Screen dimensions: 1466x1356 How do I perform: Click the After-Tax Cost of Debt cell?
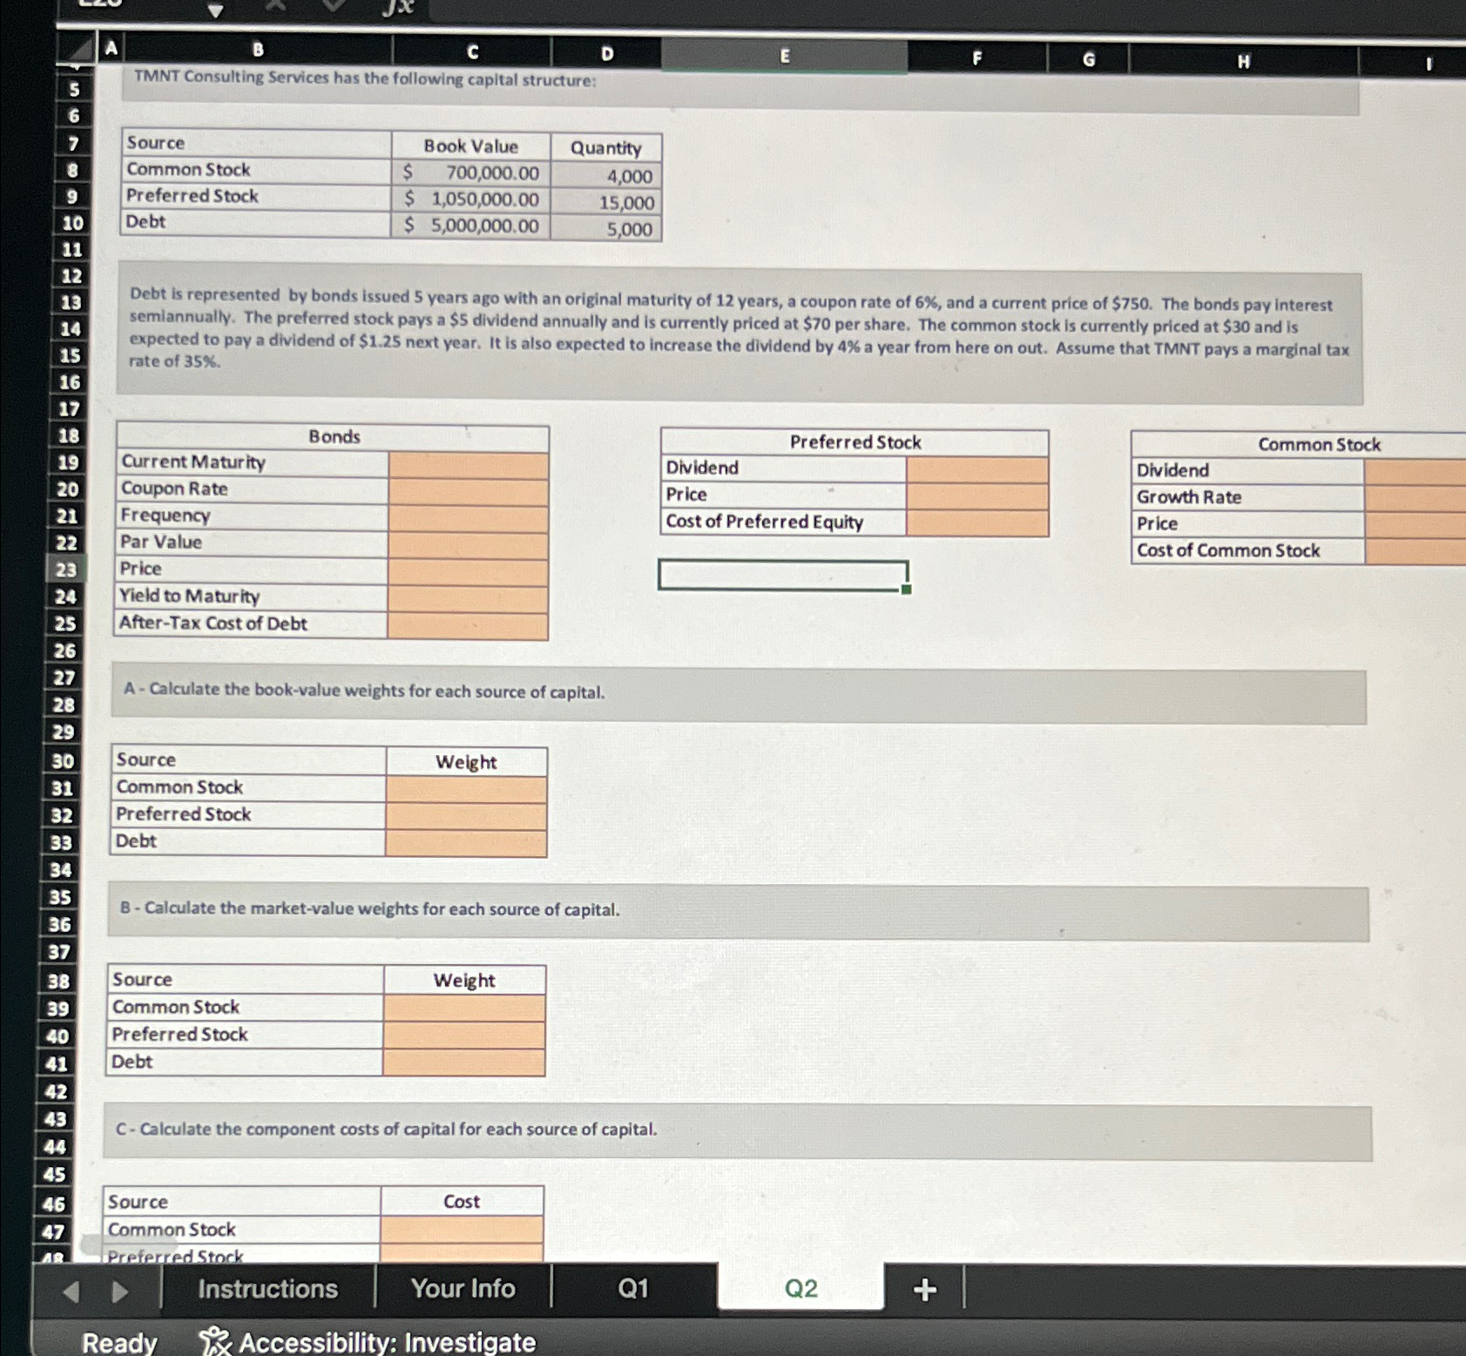[x=468, y=626]
